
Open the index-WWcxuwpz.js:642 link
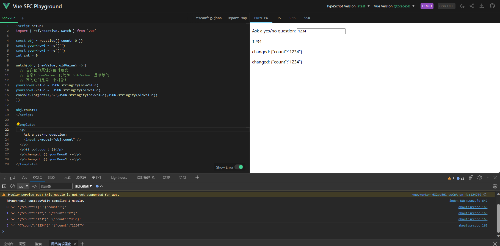(468, 201)
